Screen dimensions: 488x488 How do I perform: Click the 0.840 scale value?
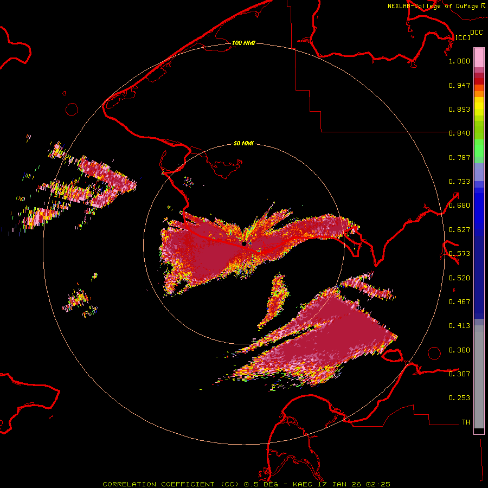pos(459,133)
